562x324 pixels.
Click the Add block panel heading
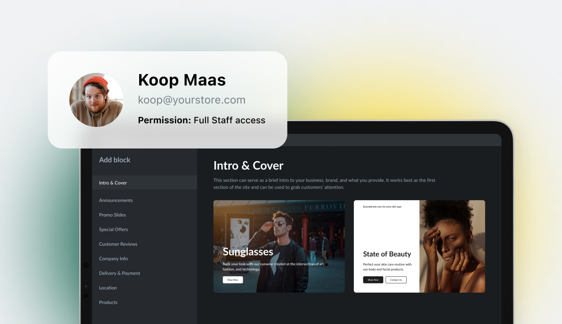pyautogui.click(x=115, y=160)
